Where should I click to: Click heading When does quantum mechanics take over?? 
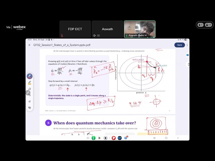click(95, 123)
